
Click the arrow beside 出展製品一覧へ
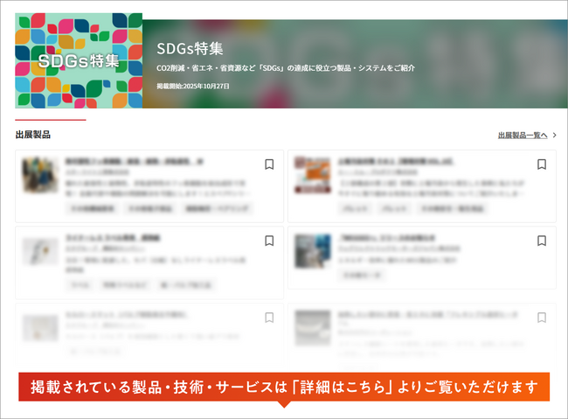(x=554, y=136)
